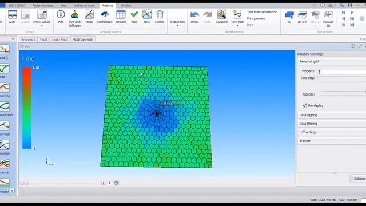Click the Print command
Screen dimensions: 366x206
click(x=250, y=25)
